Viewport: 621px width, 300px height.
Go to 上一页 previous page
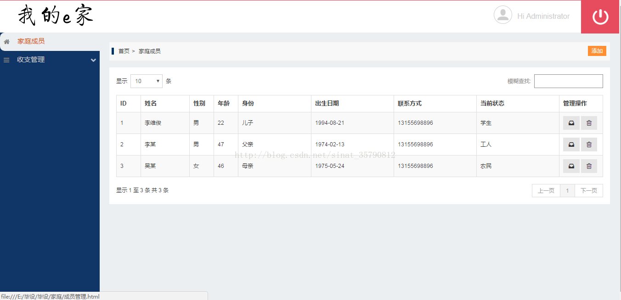(x=546, y=190)
